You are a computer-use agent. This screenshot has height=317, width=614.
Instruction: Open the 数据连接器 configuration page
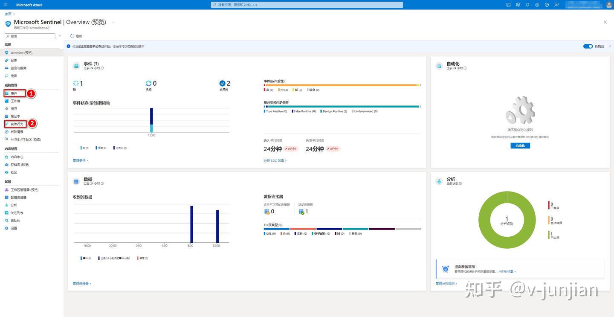20,197
